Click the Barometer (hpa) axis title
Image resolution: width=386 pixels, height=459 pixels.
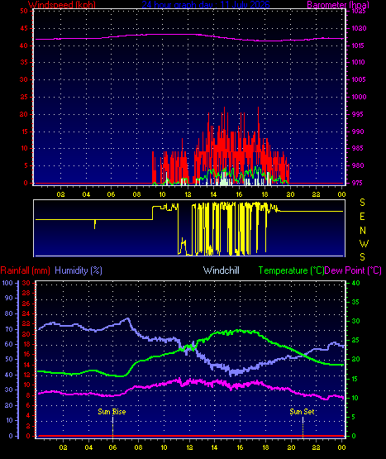[338, 5]
